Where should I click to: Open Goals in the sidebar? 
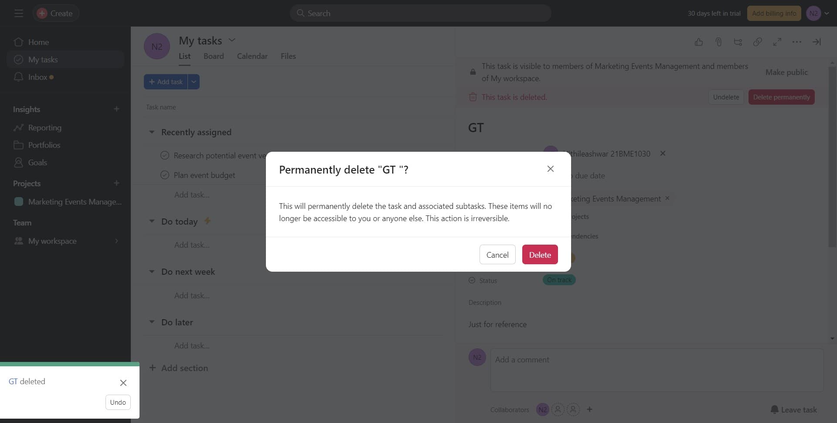coord(37,162)
